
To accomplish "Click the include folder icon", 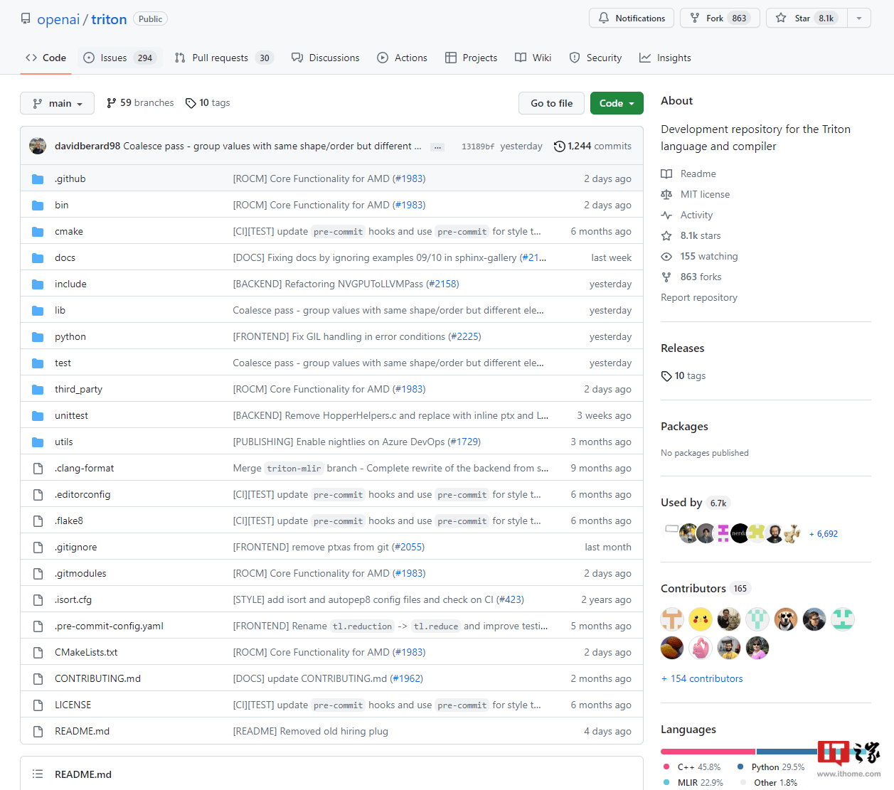I will [38, 284].
